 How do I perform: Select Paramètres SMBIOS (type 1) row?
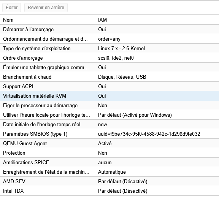pos(109,134)
